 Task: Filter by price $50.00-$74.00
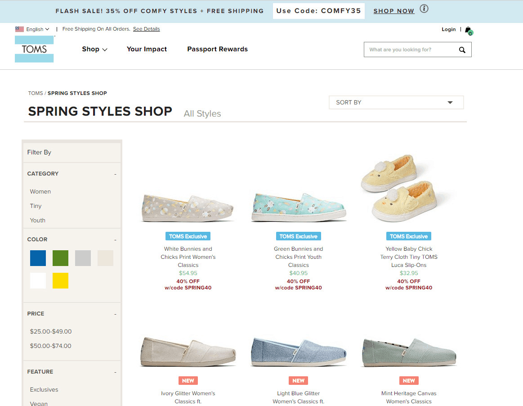pyautogui.click(x=51, y=346)
